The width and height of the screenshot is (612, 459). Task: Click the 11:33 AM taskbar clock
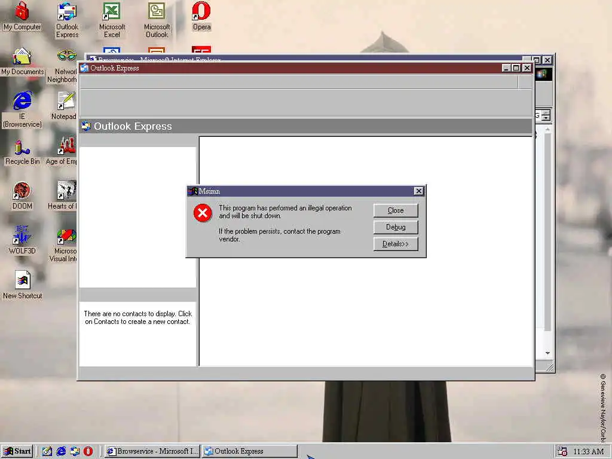pyautogui.click(x=588, y=451)
